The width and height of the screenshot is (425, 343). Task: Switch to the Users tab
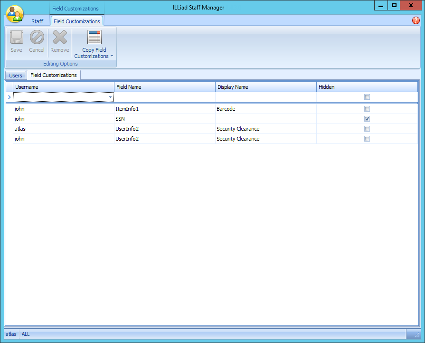click(x=15, y=75)
